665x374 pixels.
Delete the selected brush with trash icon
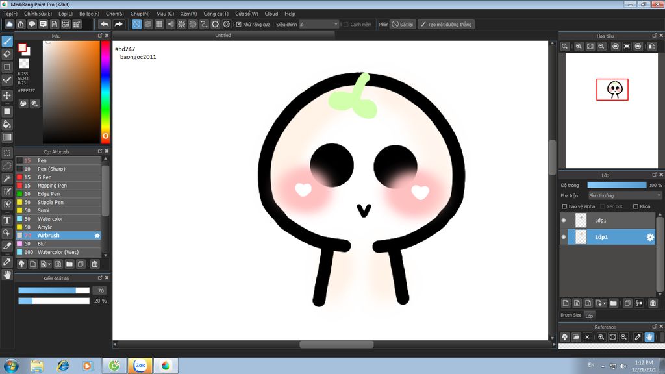coord(95,264)
